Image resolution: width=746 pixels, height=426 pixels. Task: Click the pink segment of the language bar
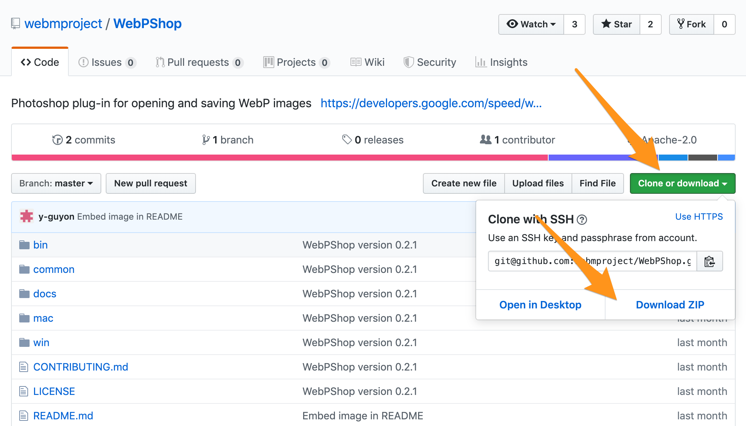click(x=280, y=158)
